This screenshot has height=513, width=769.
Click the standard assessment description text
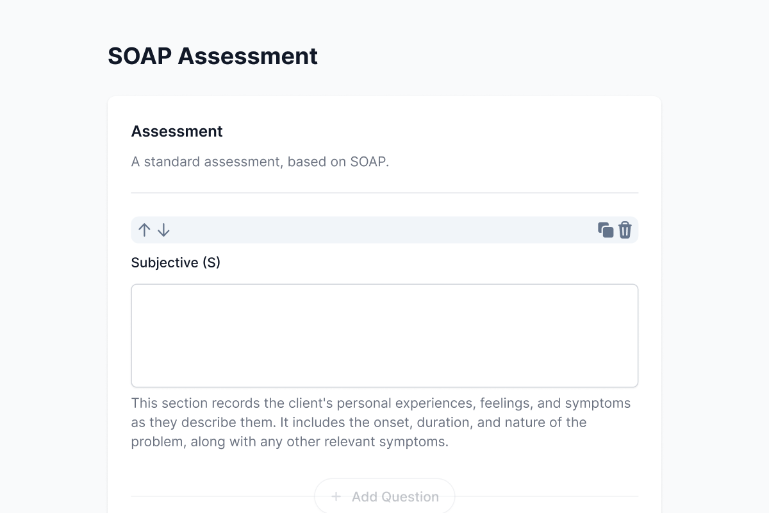(260, 162)
